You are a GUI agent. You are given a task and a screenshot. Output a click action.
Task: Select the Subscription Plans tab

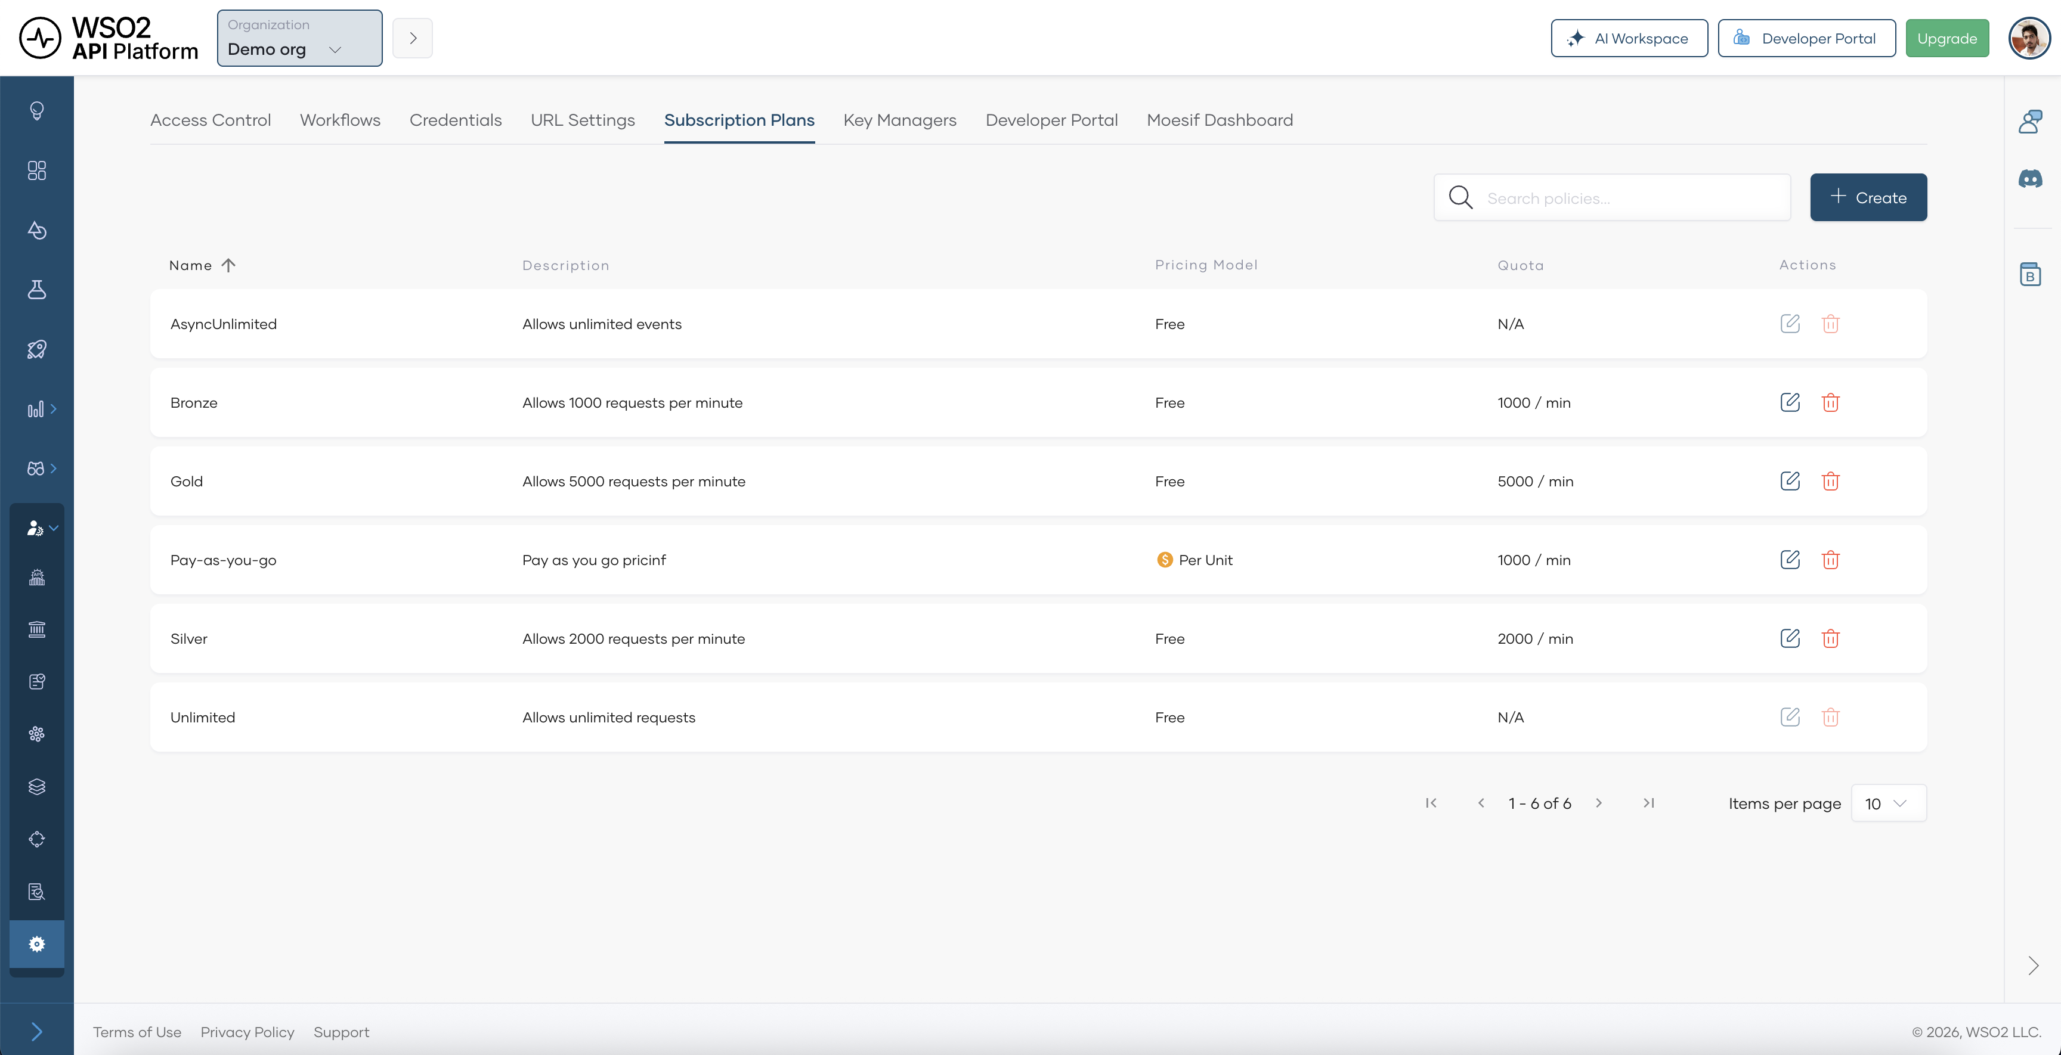(x=739, y=120)
